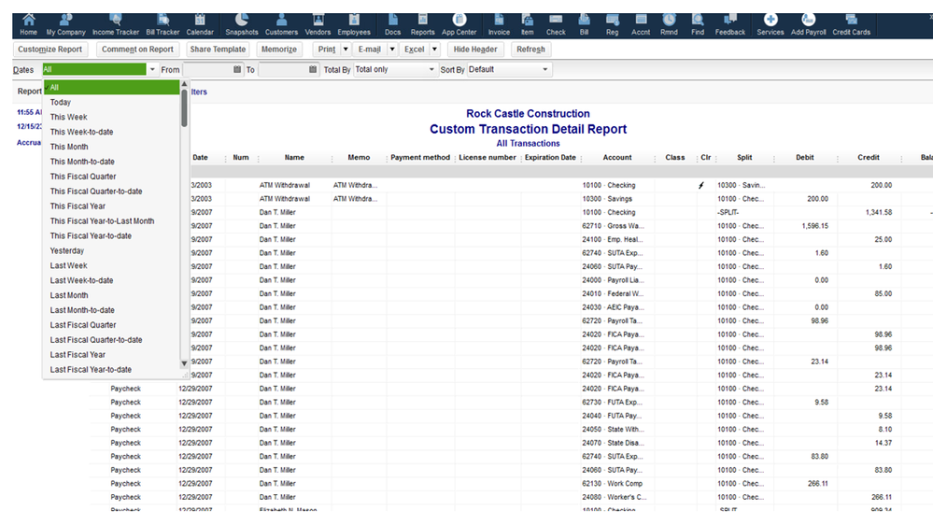Click the Customize Report button
This screenshot has height=525, width=933.
[x=50, y=50]
